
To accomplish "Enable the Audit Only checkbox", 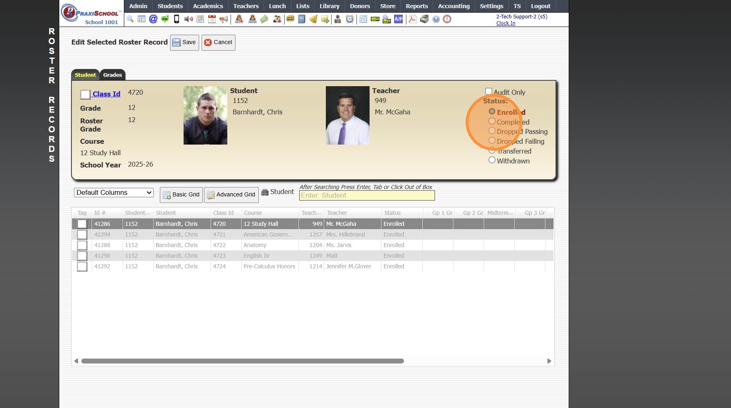I will coord(489,91).
